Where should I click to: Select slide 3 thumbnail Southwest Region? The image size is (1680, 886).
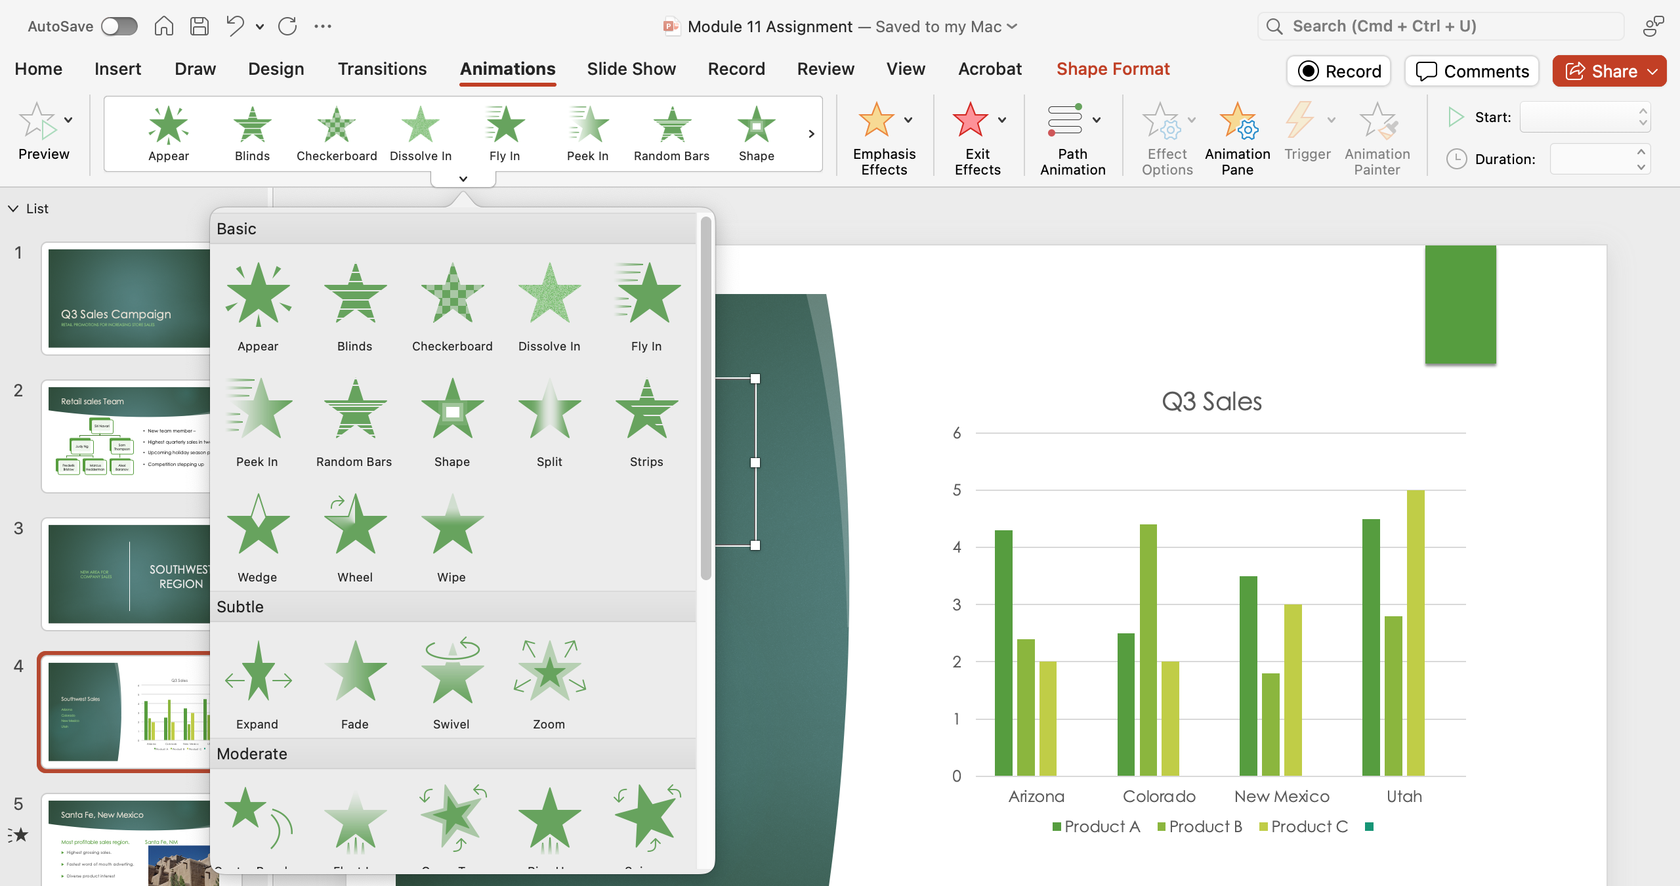pos(129,574)
